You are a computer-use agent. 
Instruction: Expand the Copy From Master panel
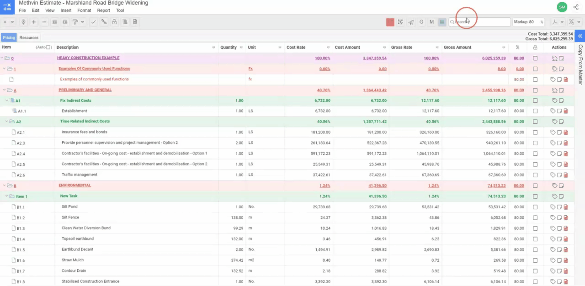pos(580,36)
